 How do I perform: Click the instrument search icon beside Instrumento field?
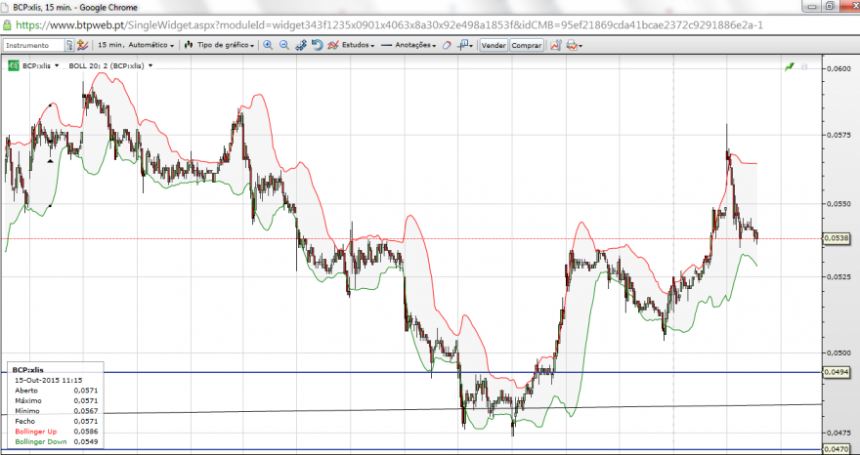pos(69,46)
